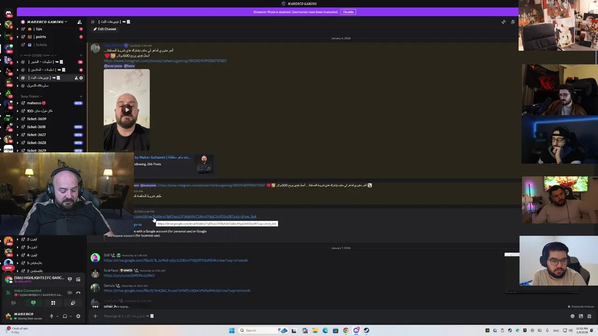Disconnect from voice channel
The height and width of the screenshot is (336, 598).
point(78,293)
